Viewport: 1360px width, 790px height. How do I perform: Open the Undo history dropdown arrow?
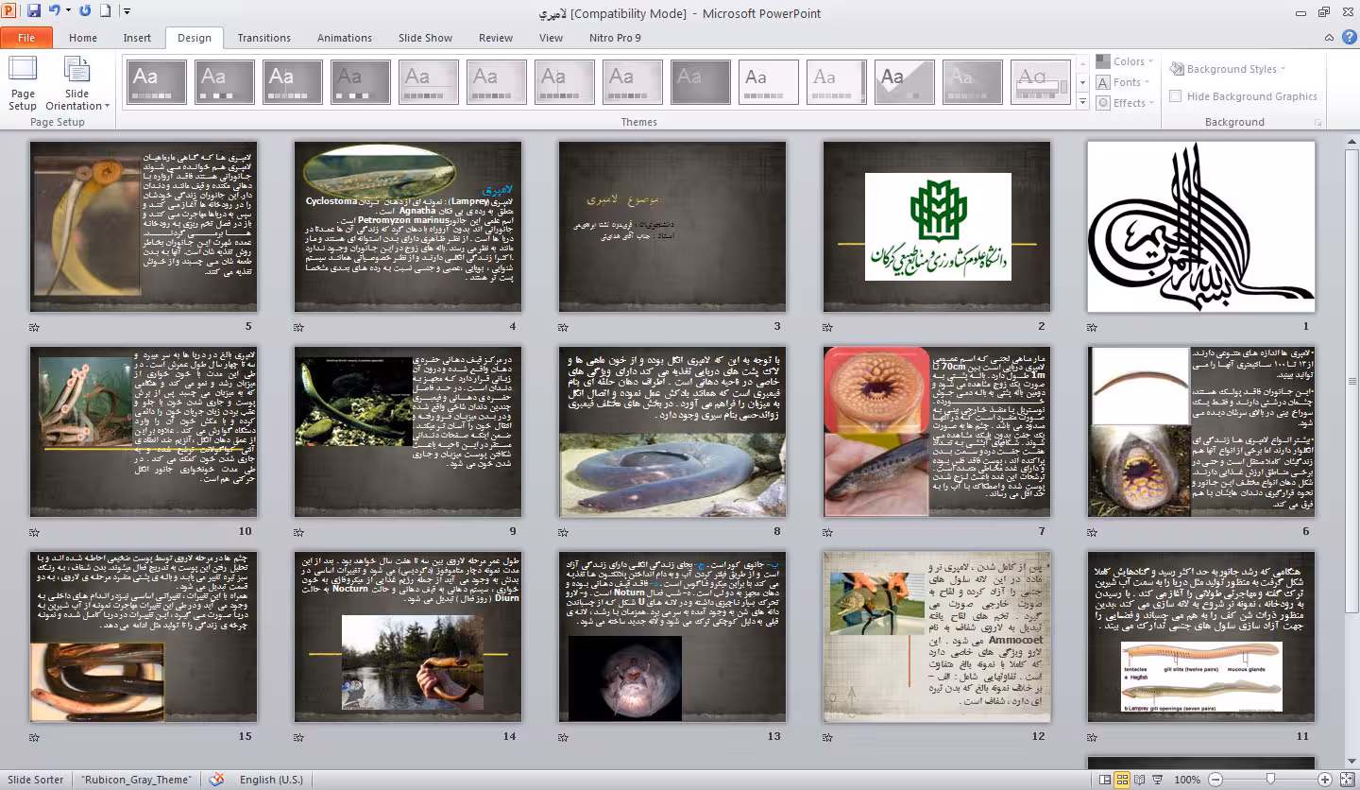68,11
